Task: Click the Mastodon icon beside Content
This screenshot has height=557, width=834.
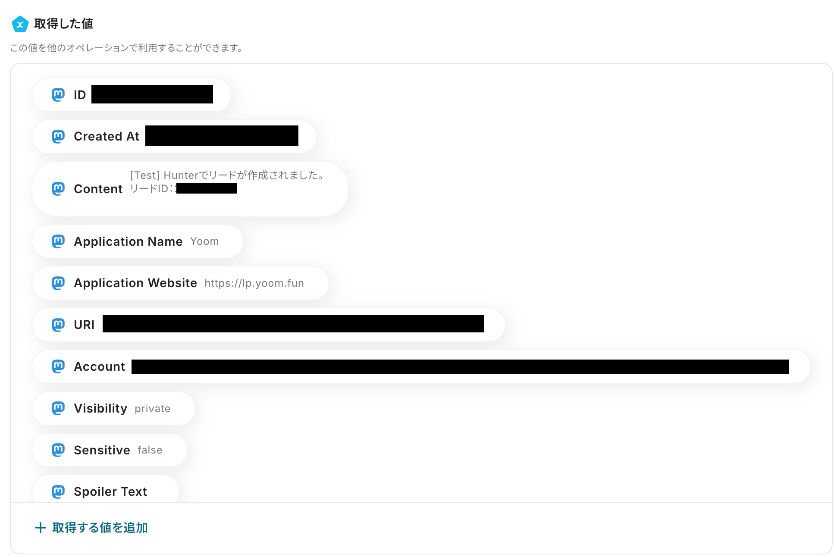Action: click(x=58, y=188)
